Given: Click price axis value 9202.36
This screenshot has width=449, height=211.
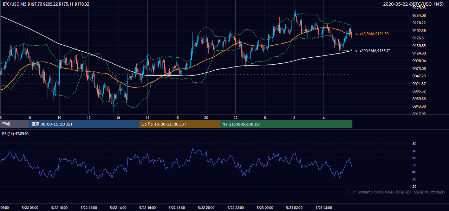Looking at the screenshot, I should point(419,31).
